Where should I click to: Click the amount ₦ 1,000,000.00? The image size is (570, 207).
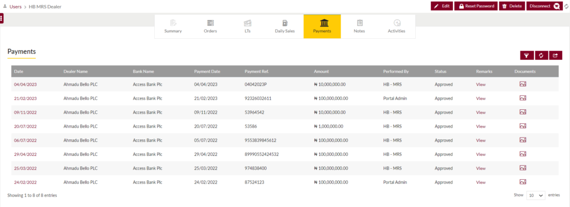coord(328,127)
